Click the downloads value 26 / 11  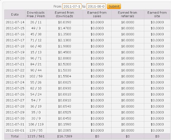pos(36,22)
